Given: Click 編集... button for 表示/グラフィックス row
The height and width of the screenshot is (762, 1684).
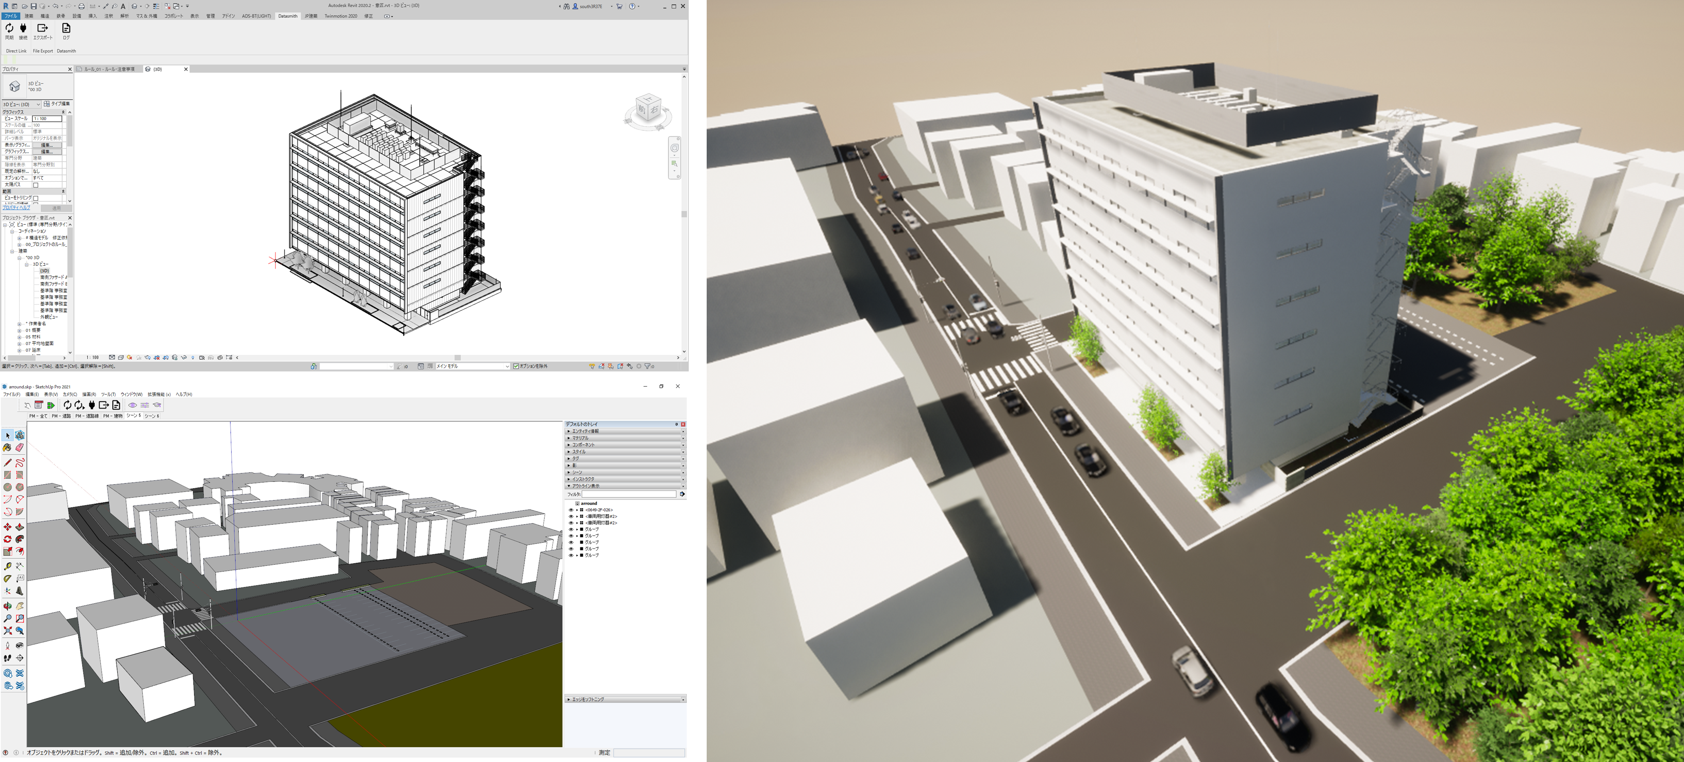Looking at the screenshot, I should tap(47, 145).
